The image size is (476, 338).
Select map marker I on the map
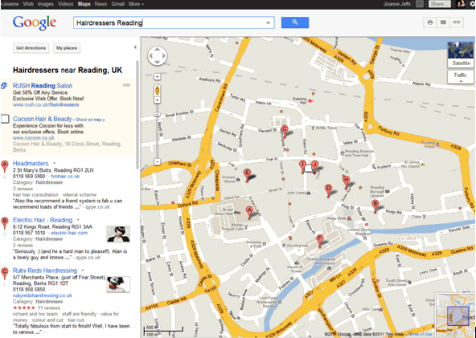[302, 167]
